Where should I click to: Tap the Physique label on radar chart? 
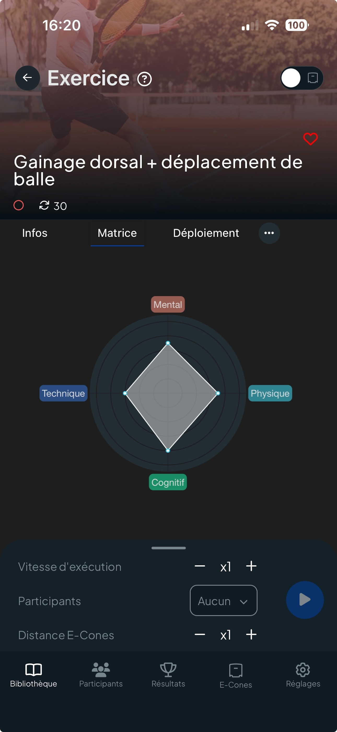coord(270,393)
